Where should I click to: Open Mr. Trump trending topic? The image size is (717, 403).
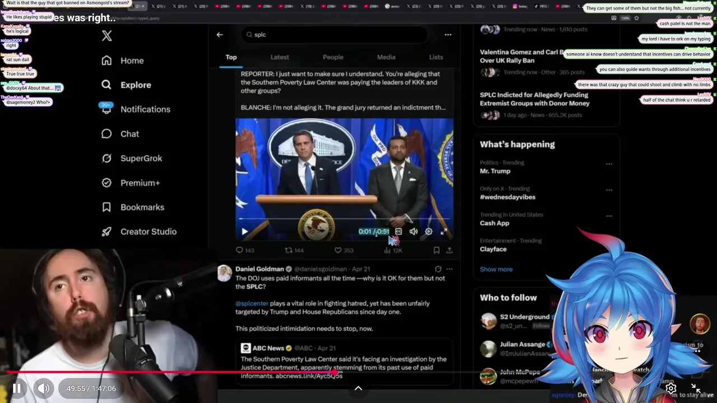(495, 171)
